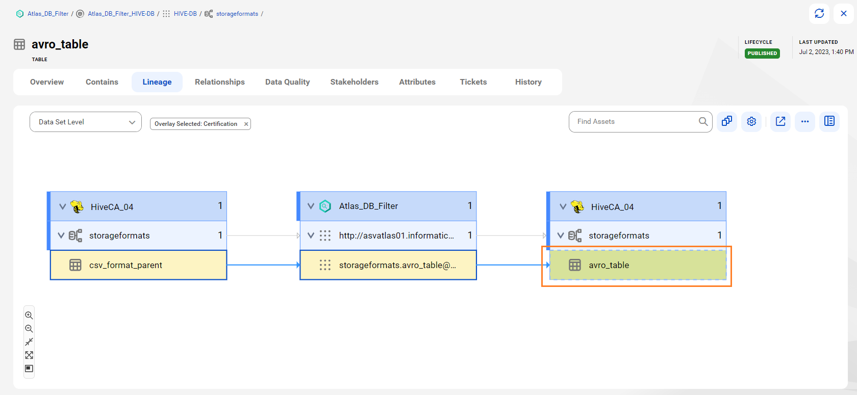Open the Data Quality tab
The width and height of the screenshot is (857, 395).
click(x=288, y=82)
